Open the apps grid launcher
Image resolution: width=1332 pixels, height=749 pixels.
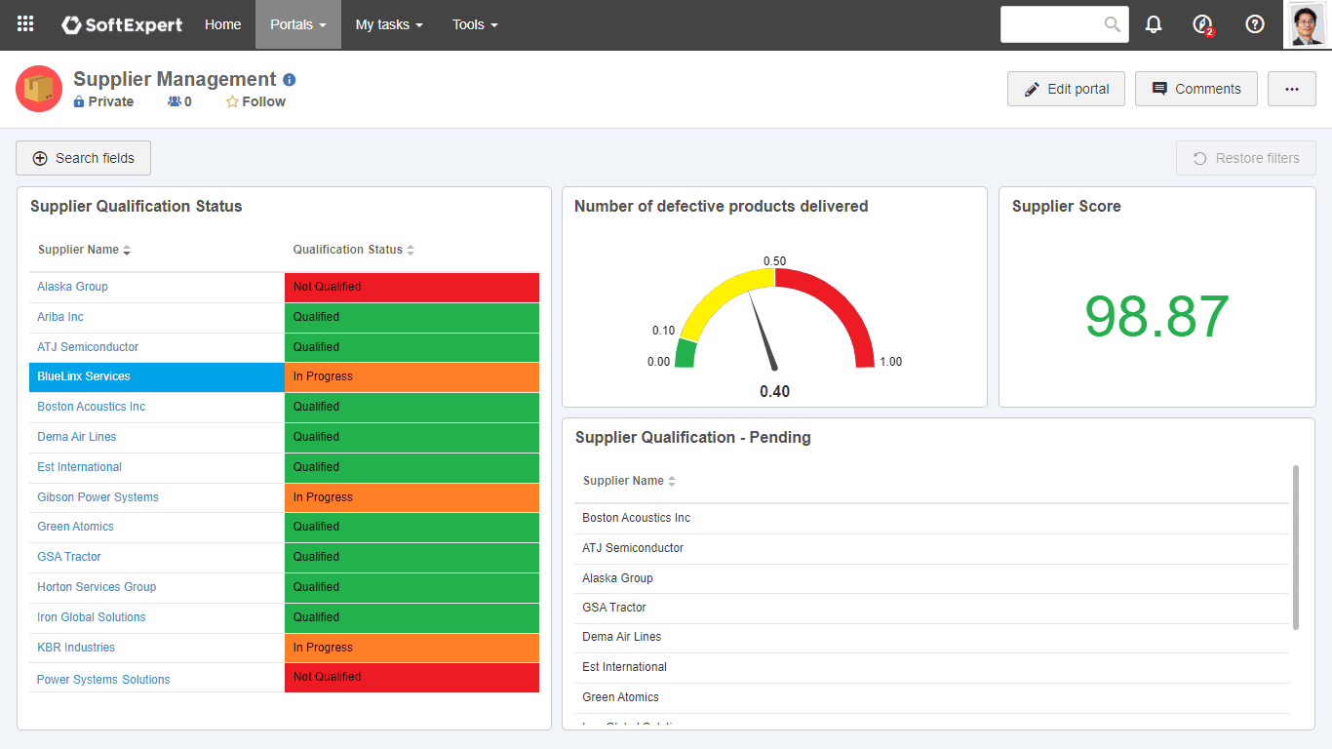click(x=24, y=24)
